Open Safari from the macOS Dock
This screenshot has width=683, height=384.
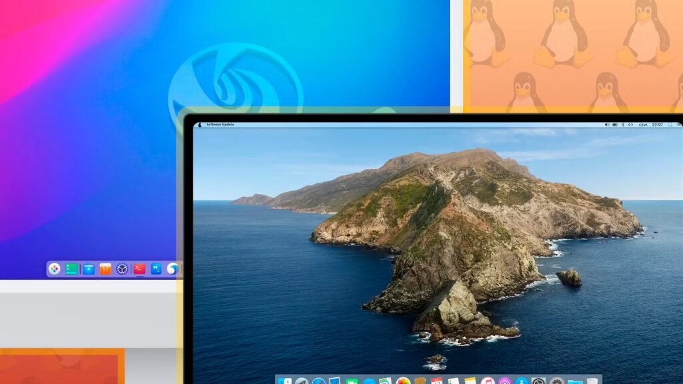click(x=317, y=380)
